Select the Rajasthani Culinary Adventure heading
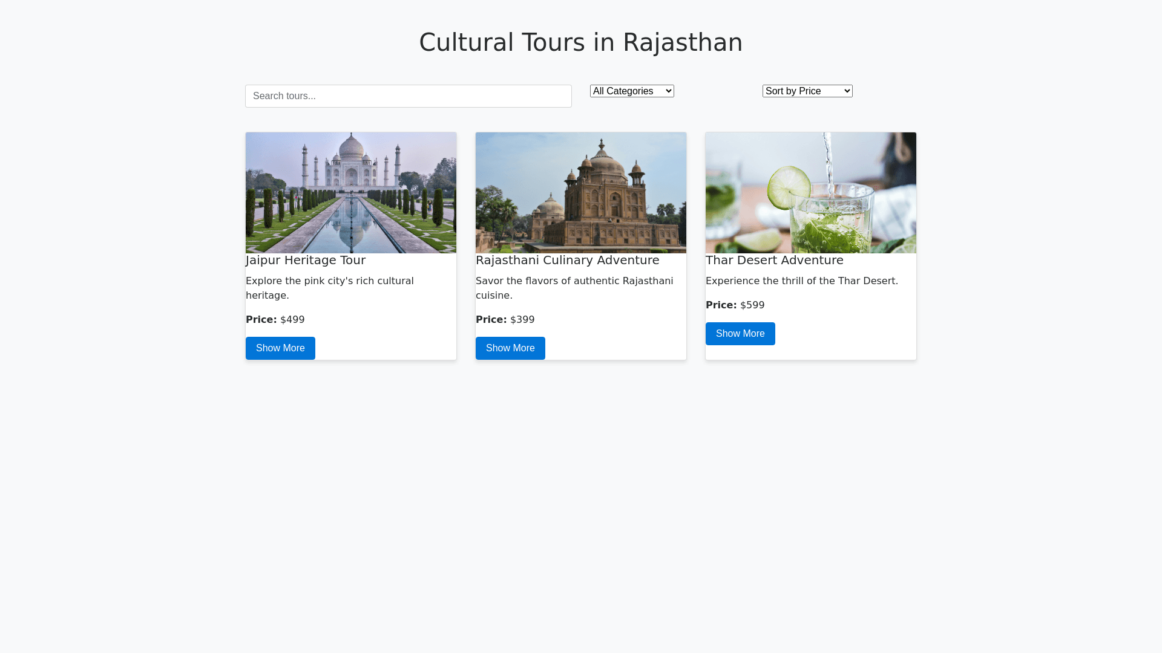1162x653 pixels. click(567, 260)
